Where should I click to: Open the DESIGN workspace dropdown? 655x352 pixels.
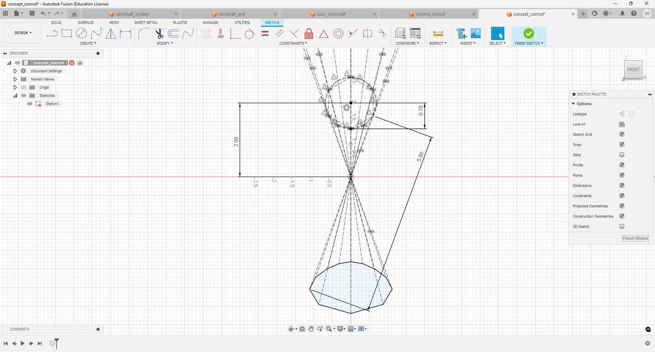[x=23, y=33]
